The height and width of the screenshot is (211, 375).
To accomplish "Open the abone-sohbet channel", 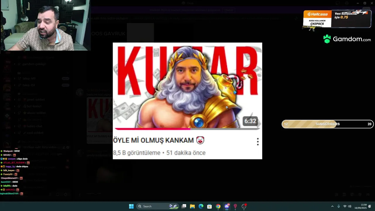I will pos(36,113).
